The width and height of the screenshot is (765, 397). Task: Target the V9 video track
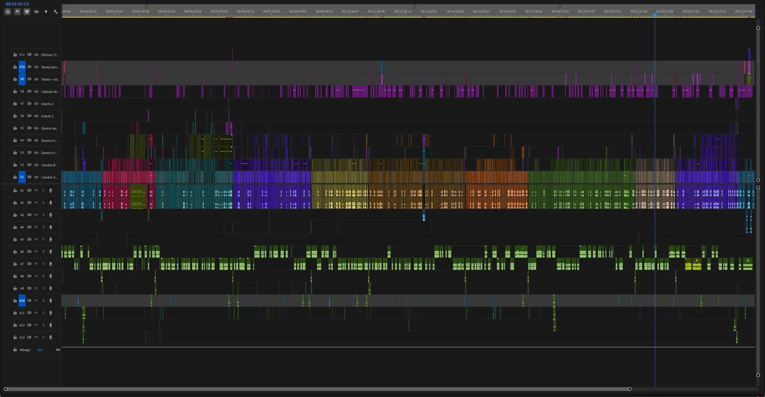[x=22, y=79]
